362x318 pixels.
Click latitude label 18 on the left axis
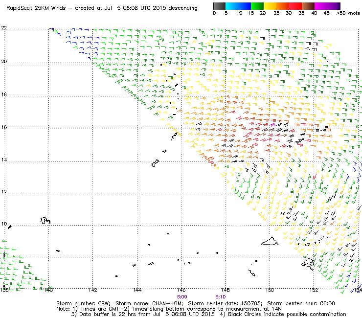4,94
